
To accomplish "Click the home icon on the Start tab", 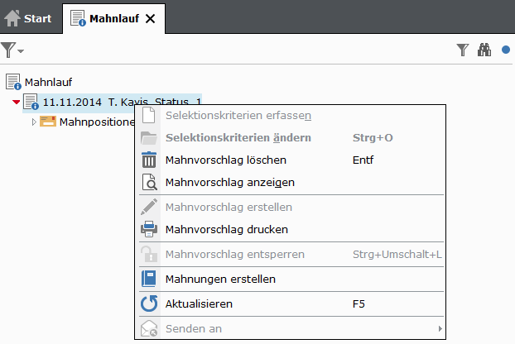I will pos(12,17).
